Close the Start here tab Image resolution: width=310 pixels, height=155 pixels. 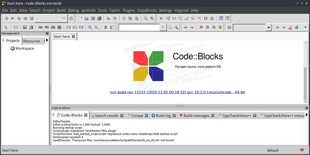(73, 36)
